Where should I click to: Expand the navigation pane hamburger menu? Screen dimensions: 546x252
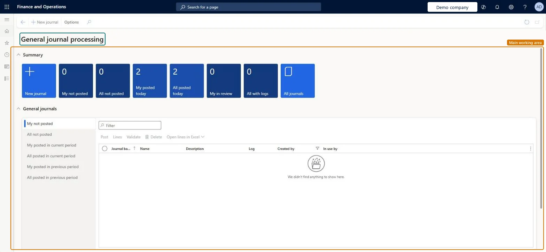pos(7,20)
